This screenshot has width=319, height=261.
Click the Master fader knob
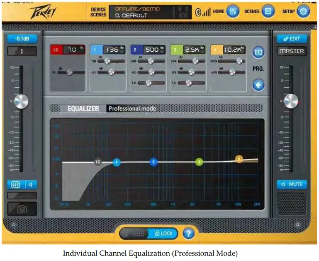[x=291, y=101]
